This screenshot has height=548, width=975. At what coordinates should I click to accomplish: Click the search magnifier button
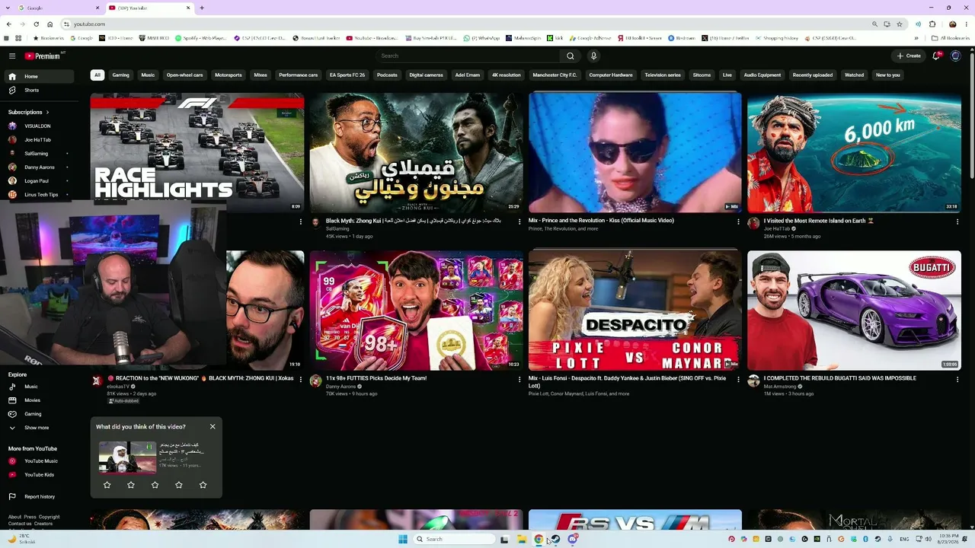pos(570,56)
